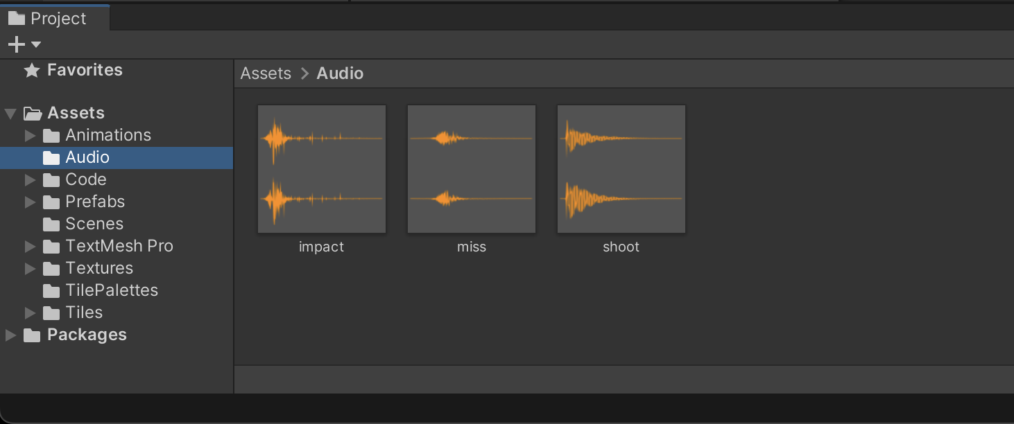Click the plus icon to create asset

click(15, 45)
